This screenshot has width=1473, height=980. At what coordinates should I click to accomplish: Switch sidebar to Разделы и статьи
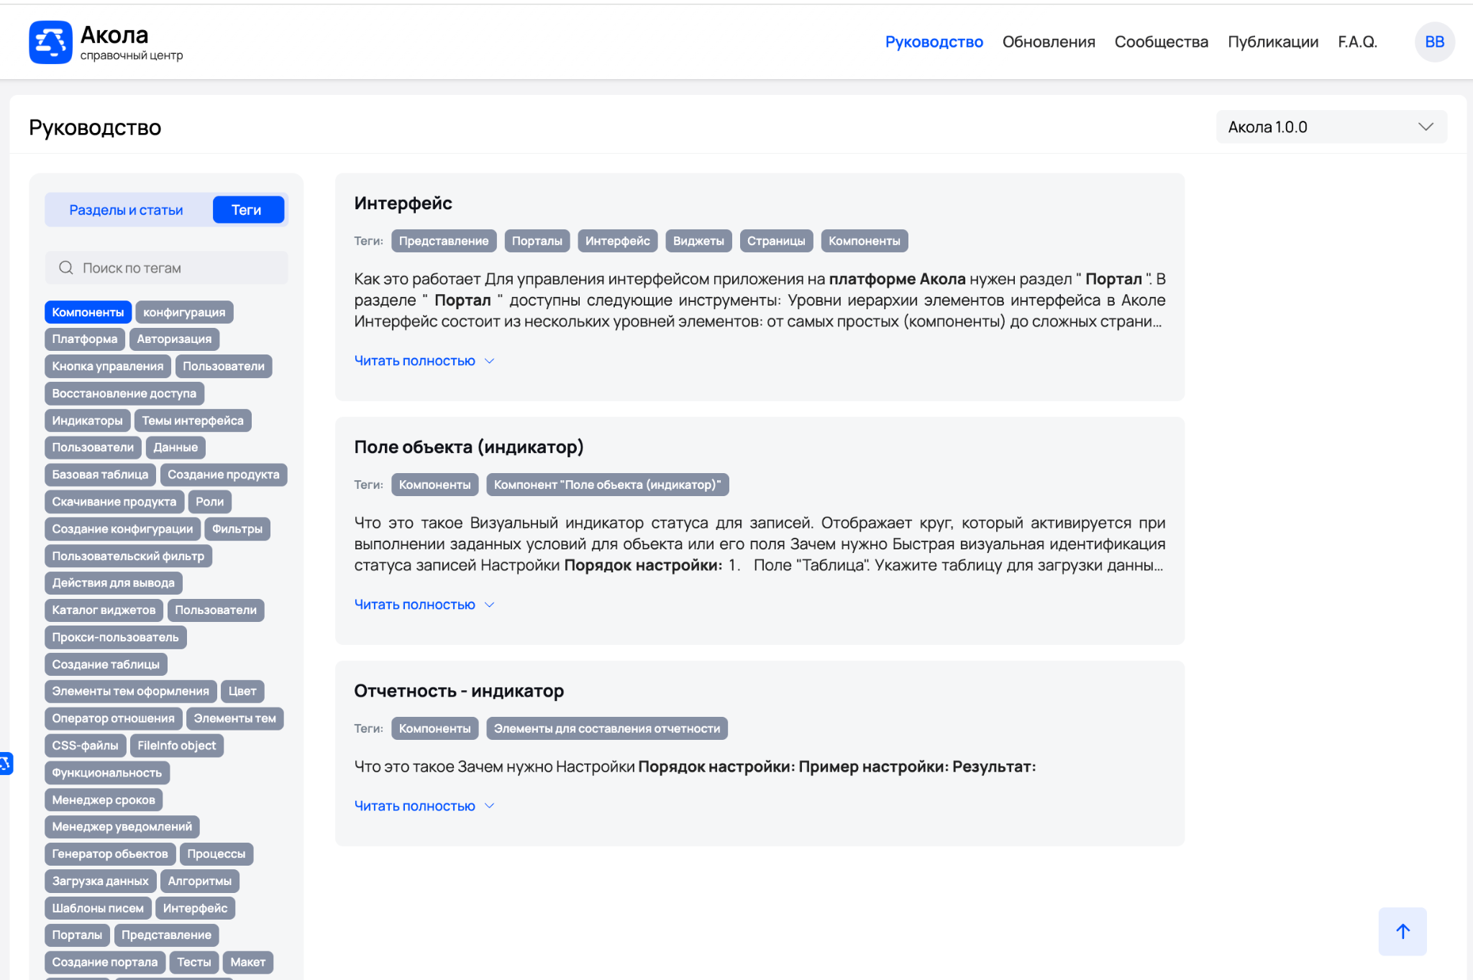tap(126, 210)
